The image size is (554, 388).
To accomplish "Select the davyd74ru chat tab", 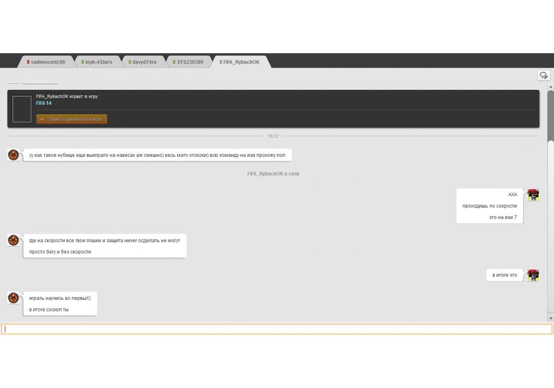I will pyautogui.click(x=144, y=62).
